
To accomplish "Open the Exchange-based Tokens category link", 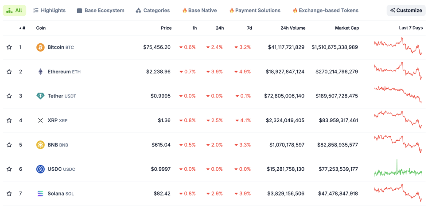I will pyautogui.click(x=325, y=10).
